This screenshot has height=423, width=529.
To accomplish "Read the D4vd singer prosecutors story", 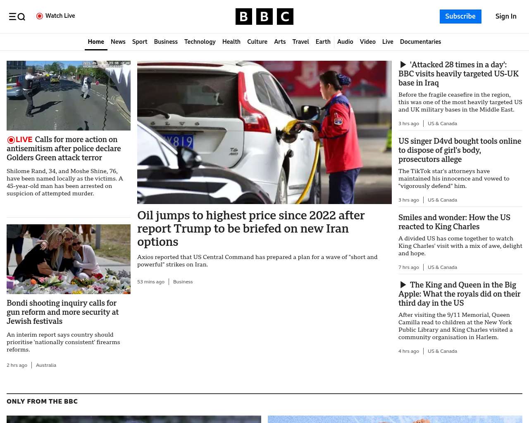I will (460, 150).
